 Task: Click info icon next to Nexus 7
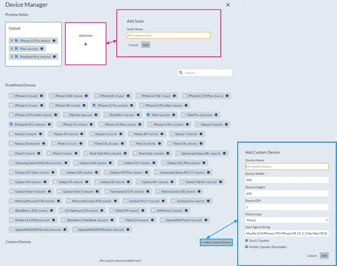(x=201, y=134)
